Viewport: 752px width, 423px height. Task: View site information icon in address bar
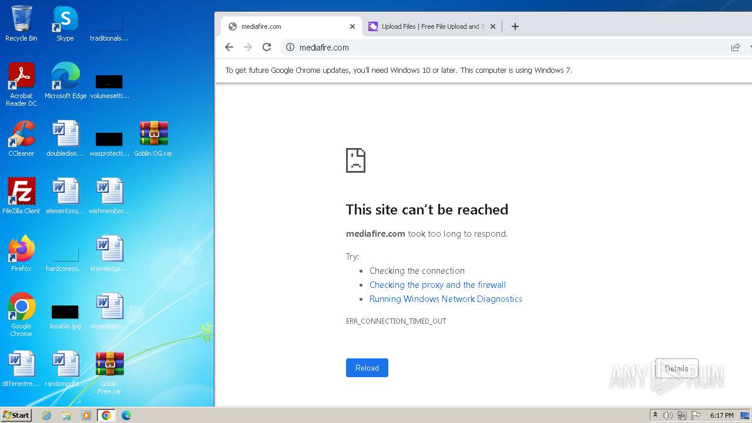coord(290,48)
